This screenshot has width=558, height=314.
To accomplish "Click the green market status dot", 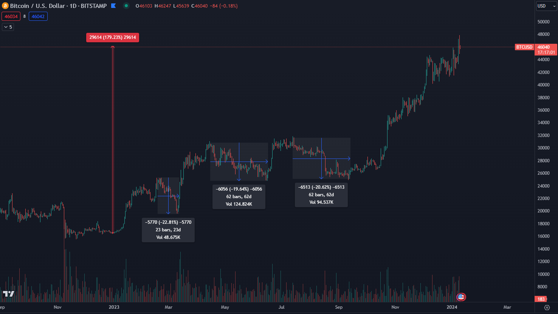I will pos(126,6).
